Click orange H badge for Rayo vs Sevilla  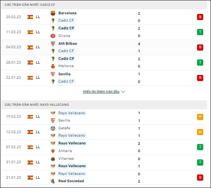coord(200,117)
